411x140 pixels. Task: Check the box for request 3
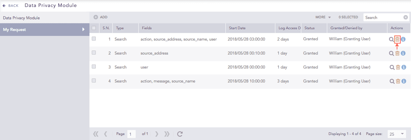94,67
